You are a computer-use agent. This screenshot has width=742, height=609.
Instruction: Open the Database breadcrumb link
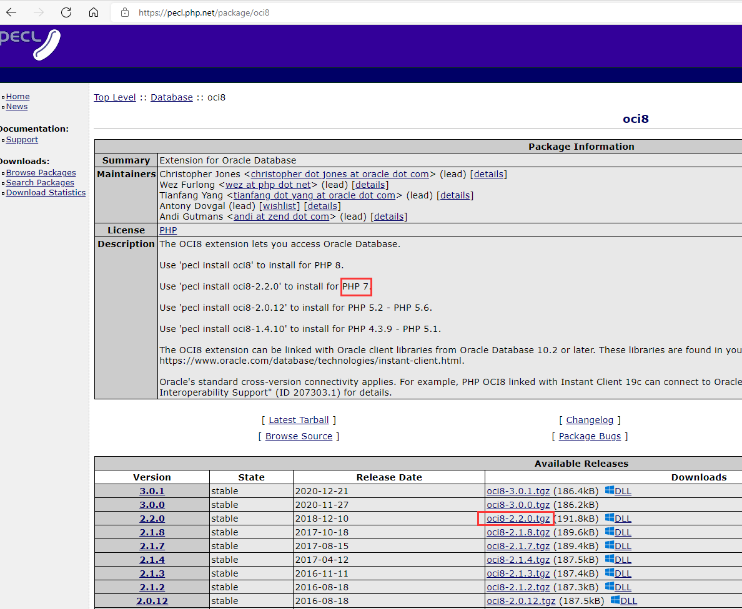[171, 97]
